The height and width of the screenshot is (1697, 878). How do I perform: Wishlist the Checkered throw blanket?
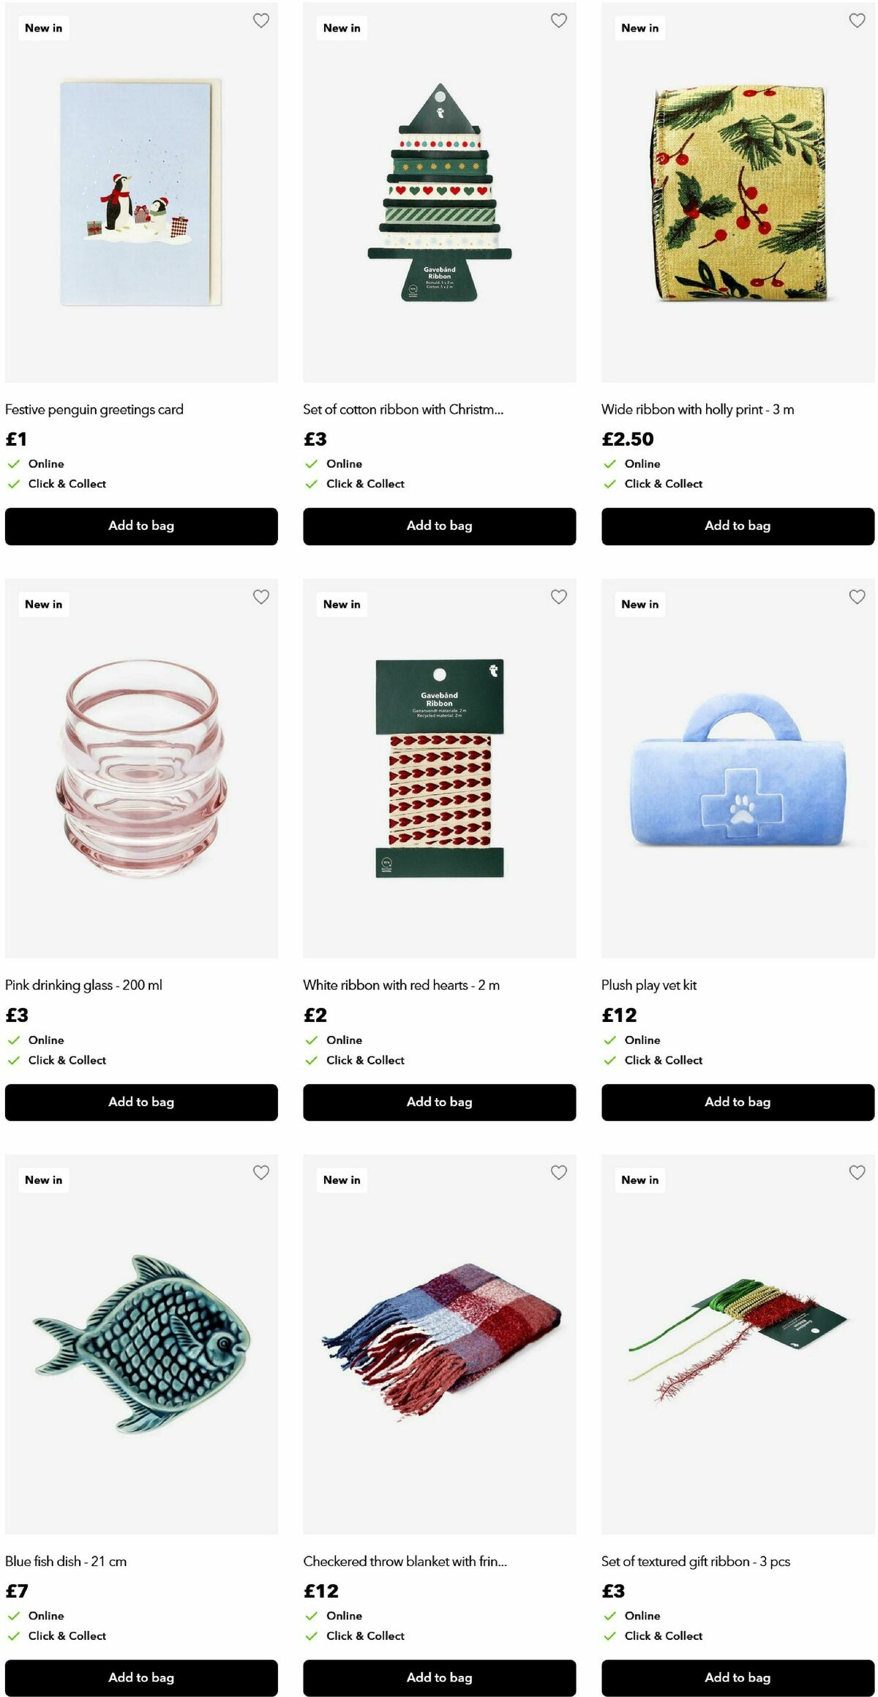559,1172
